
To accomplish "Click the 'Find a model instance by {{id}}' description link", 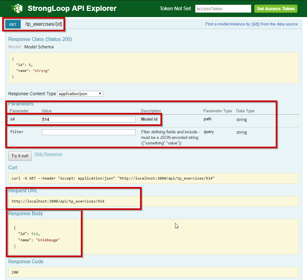I will [252, 24].
